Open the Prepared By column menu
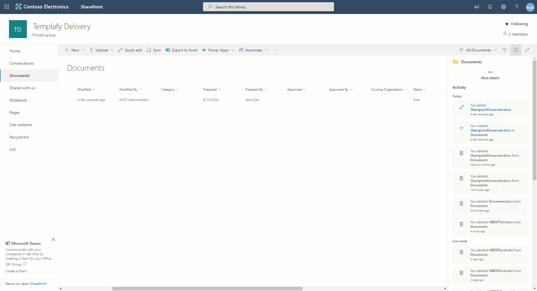Image resolution: width=537 pixels, height=291 pixels. pos(256,90)
